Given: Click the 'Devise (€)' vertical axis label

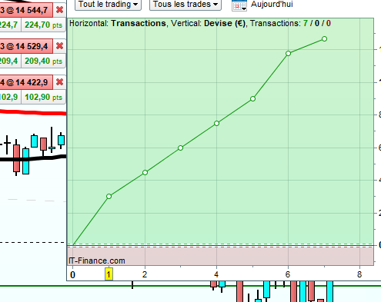Looking at the screenshot, I should pos(225,23).
